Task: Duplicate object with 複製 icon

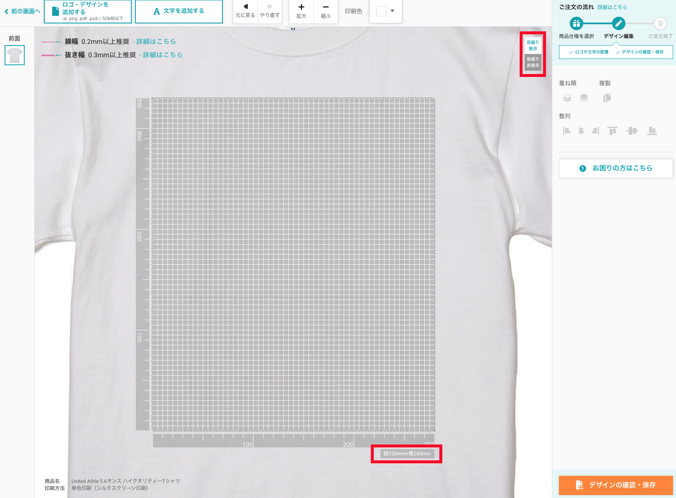Action: click(x=607, y=98)
